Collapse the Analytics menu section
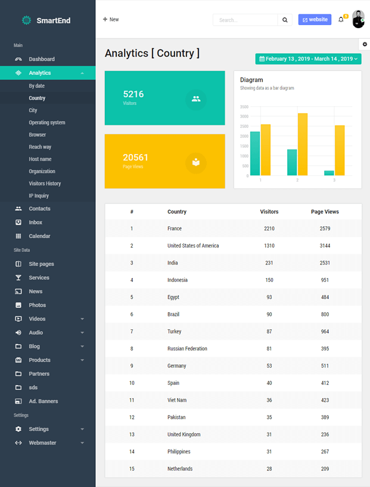The width and height of the screenshot is (370, 487). pyautogui.click(x=82, y=73)
